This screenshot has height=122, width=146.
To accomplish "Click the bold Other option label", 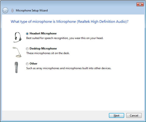I will tap(33, 63).
